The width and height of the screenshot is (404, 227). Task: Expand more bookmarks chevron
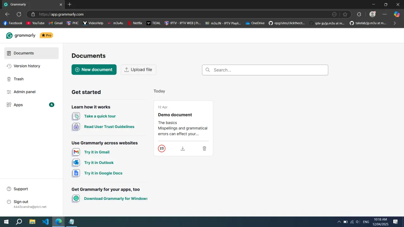395,23
